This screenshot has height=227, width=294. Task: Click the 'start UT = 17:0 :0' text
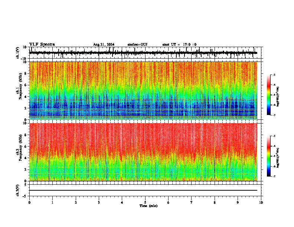tap(179, 45)
